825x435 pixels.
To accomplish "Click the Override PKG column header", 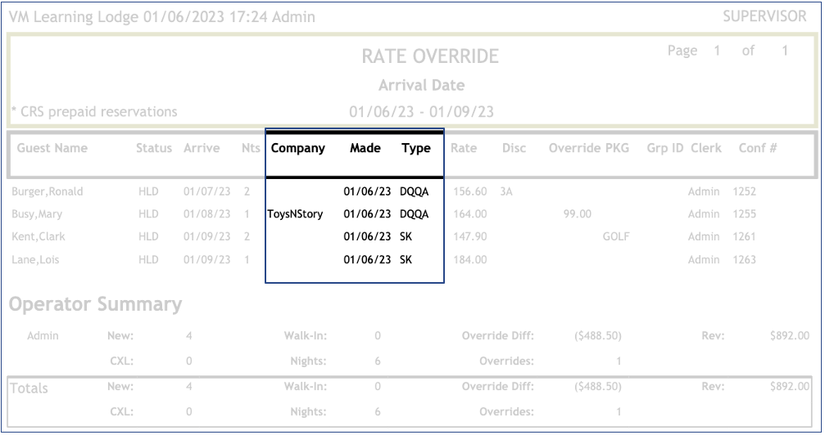I will [x=588, y=148].
